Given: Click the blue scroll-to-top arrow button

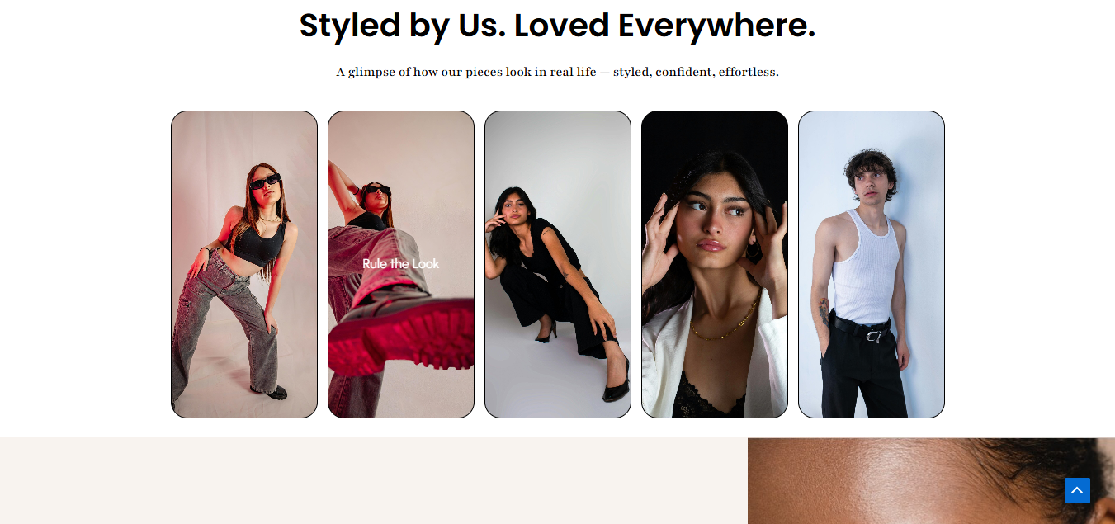Looking at the screenshot, I should [x=1077, y=490].
